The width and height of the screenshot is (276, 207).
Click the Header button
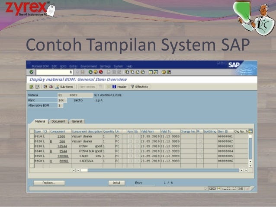pos(120,86)
